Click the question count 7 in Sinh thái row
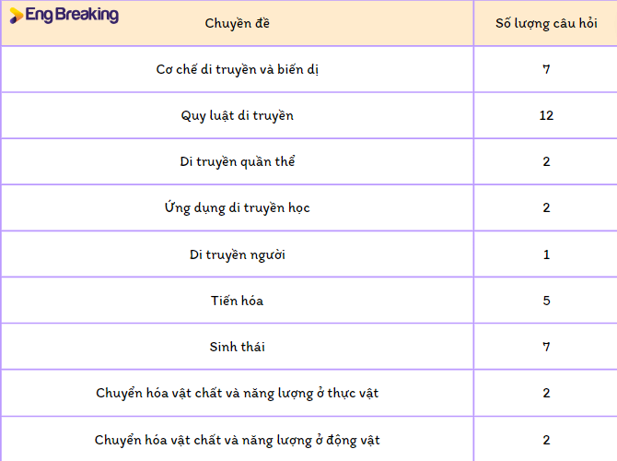 546,347
